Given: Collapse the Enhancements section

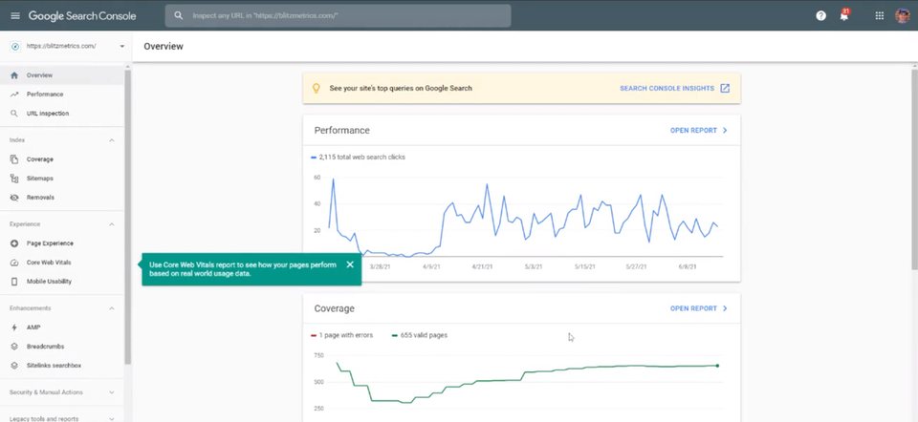Looking at the screenshot, I should point(112,308).
